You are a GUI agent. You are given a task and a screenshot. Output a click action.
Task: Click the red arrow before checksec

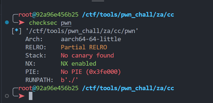22,22
